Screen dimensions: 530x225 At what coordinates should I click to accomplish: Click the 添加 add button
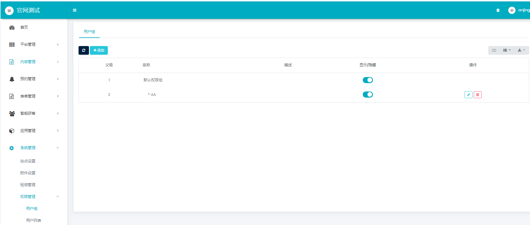[x=99, y=50]
